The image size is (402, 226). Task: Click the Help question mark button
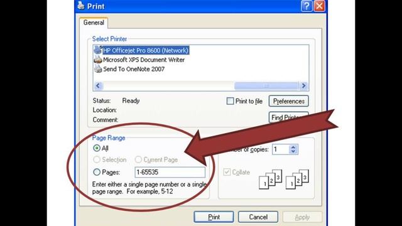307,6
